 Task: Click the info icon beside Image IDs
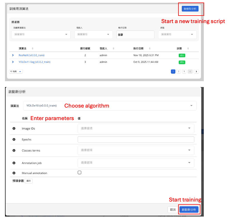(x=14, y=128)
